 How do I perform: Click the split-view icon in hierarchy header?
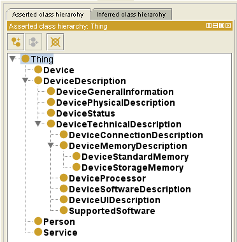coord(209,25)
